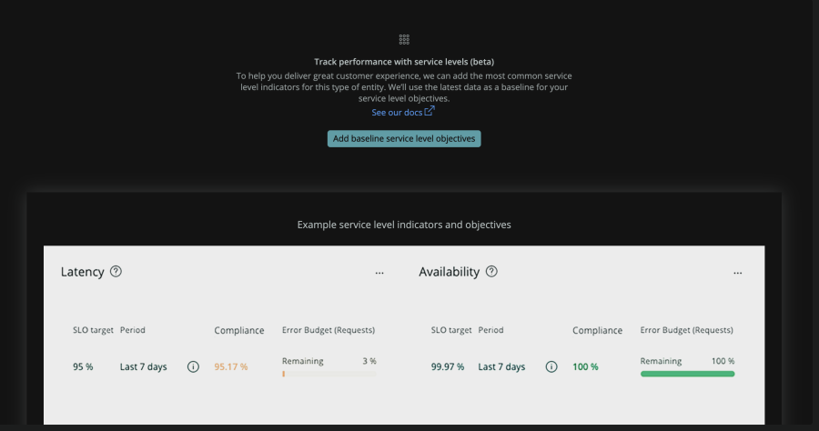Click Availability compliance value 100 %
This screenshot has height=431, width=819.
tap(585, 367)
